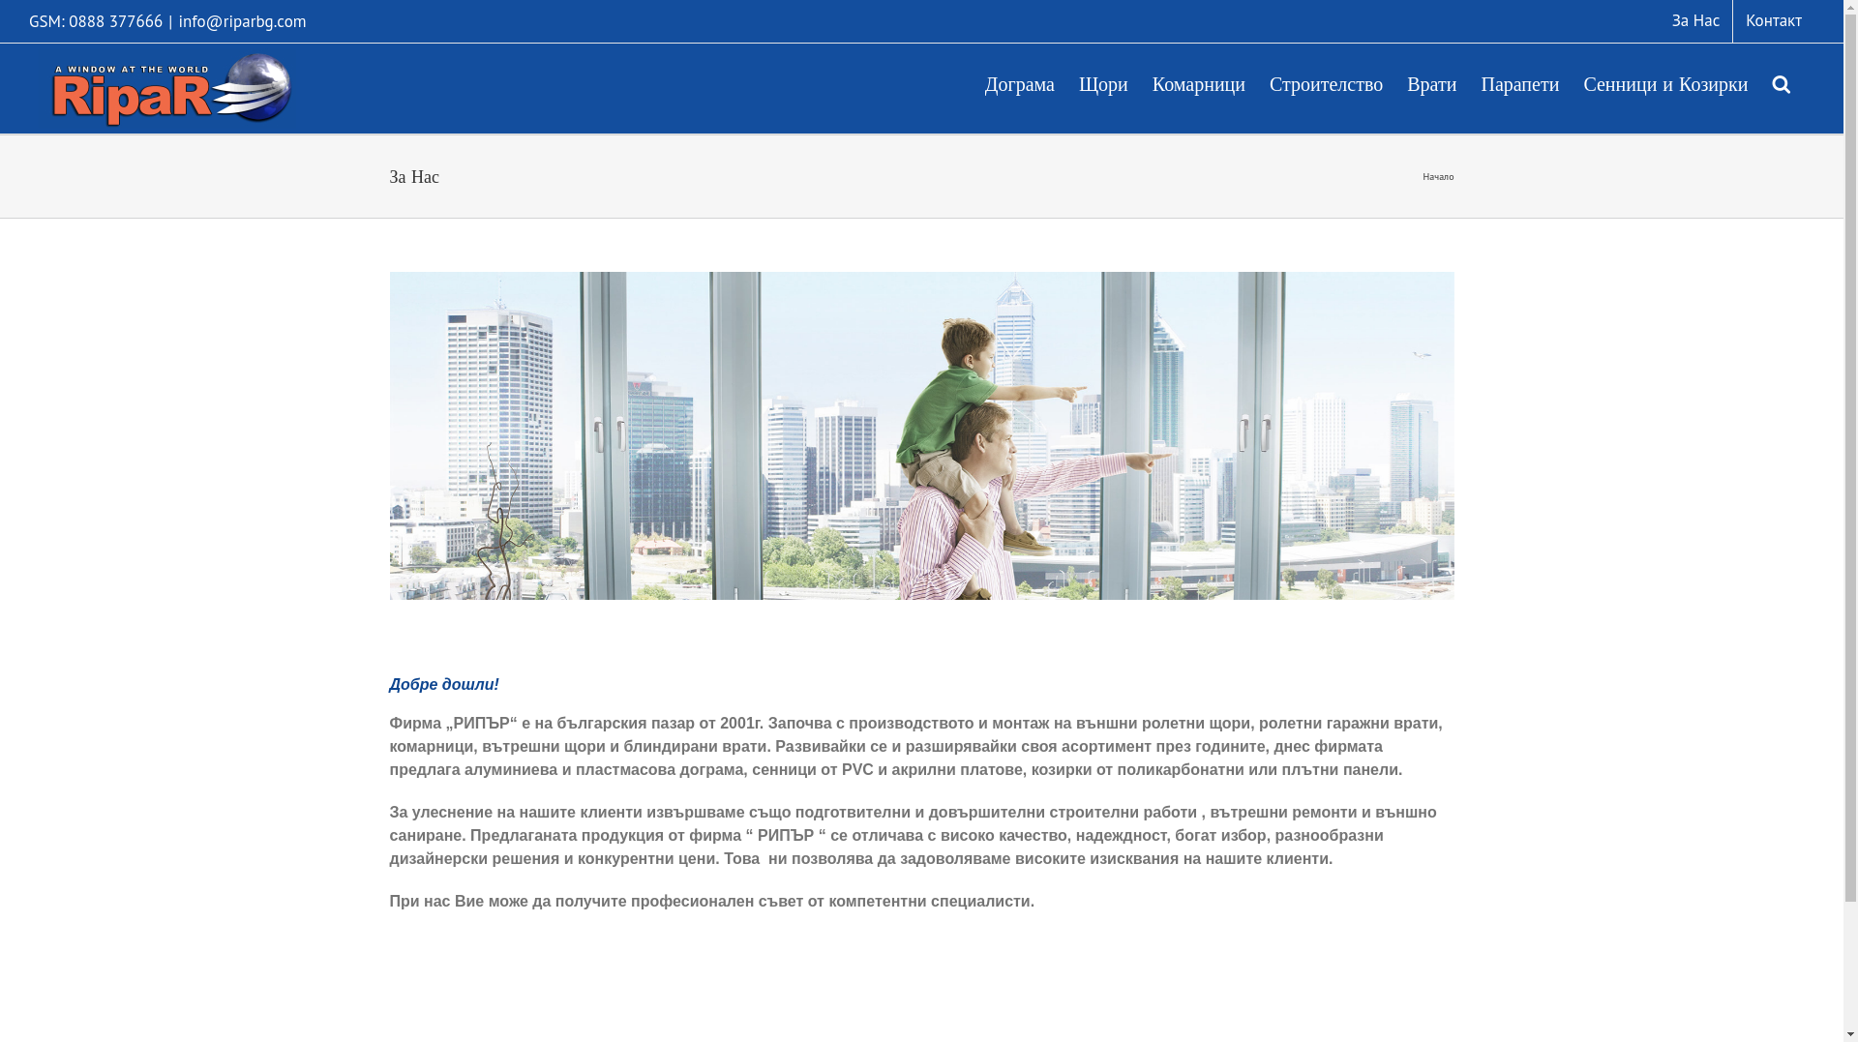Click the RipaR logo

tap(171, 89)
